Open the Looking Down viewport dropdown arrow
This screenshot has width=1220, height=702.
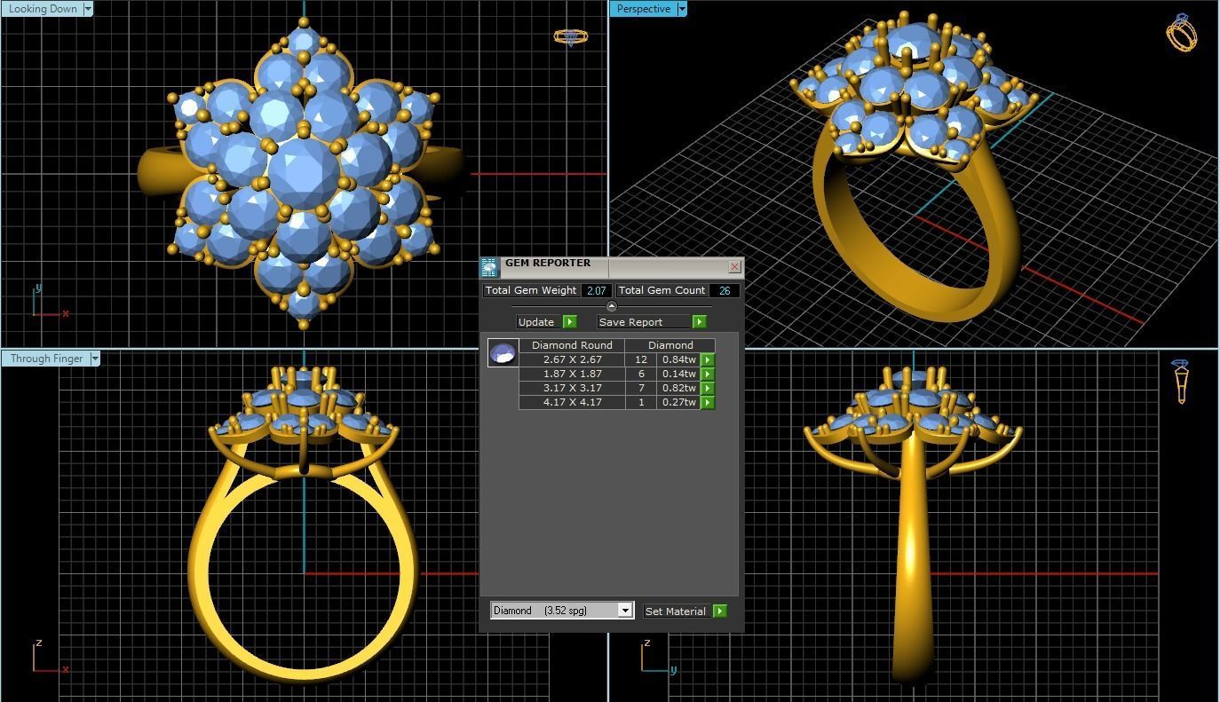coord(87,9)
